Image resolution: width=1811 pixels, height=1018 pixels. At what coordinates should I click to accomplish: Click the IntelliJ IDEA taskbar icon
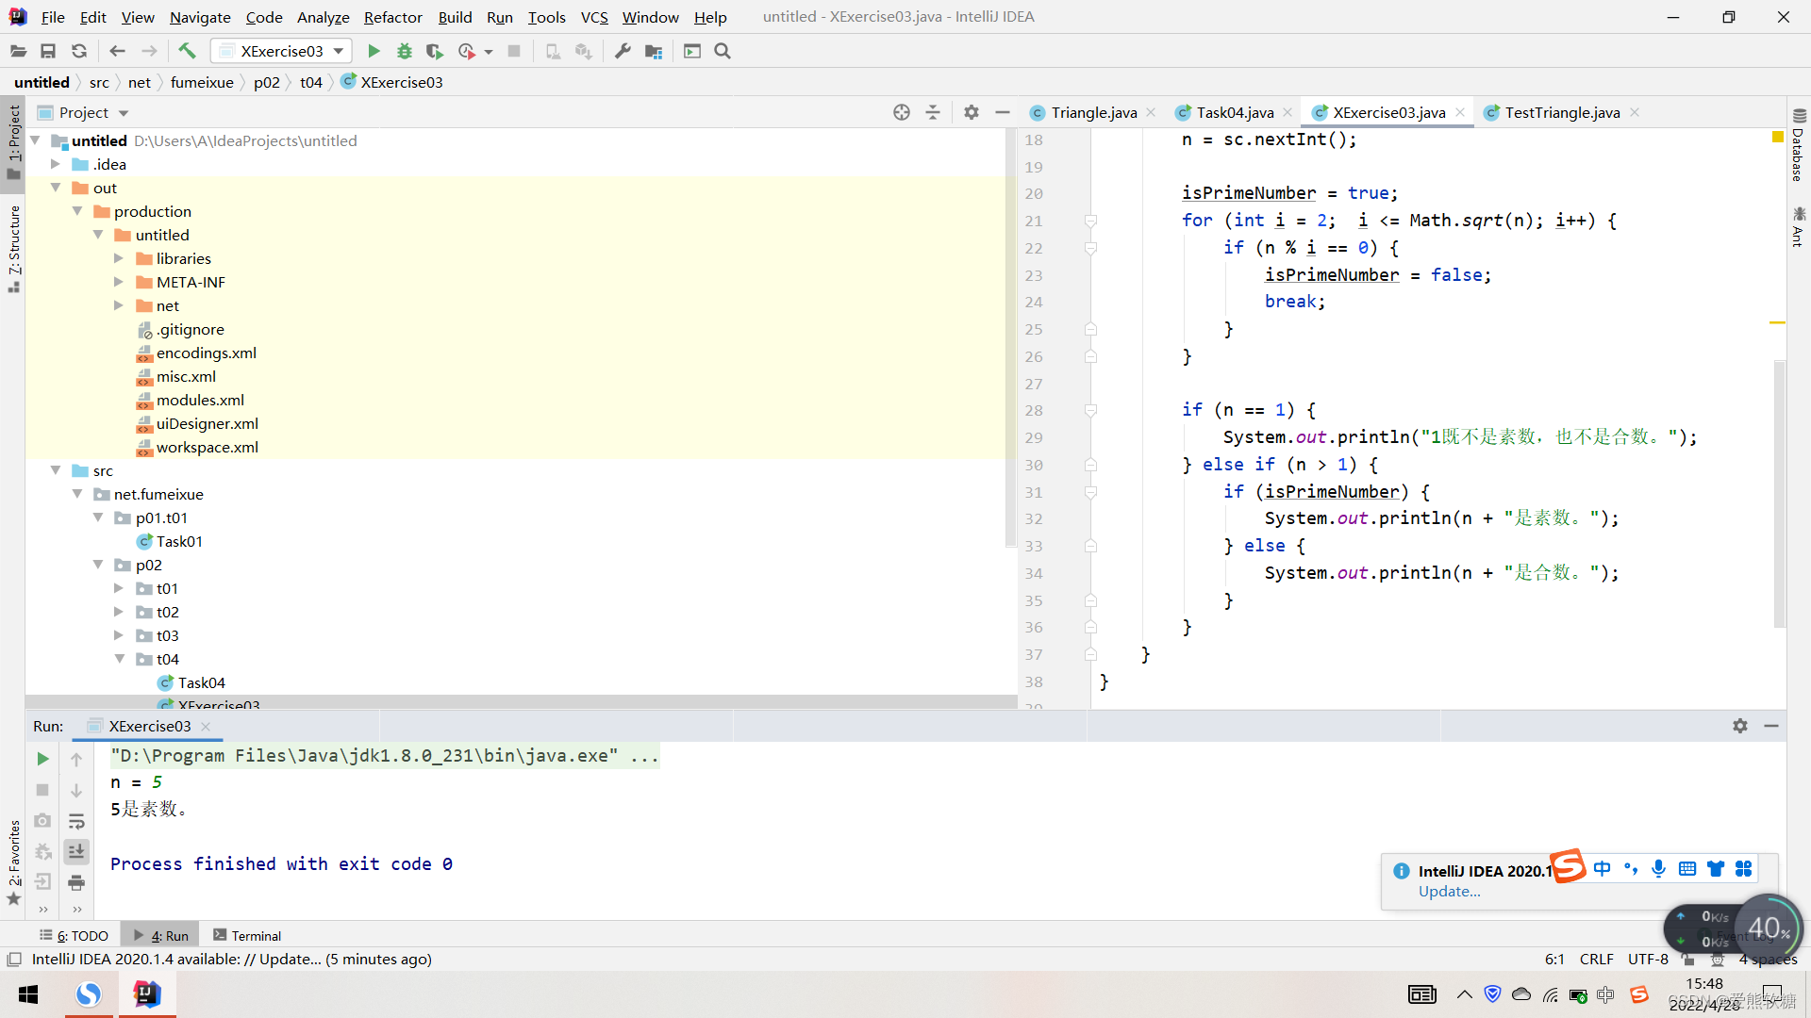point(147,994)
